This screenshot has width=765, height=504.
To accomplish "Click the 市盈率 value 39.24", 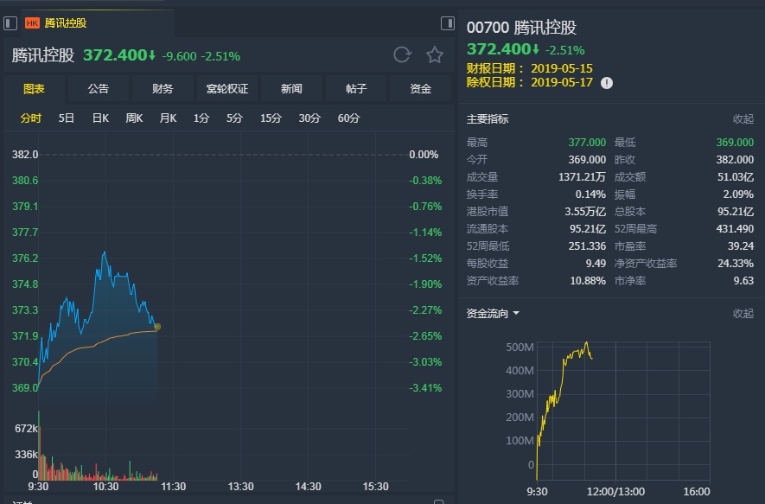I will [x=741, y=246].
